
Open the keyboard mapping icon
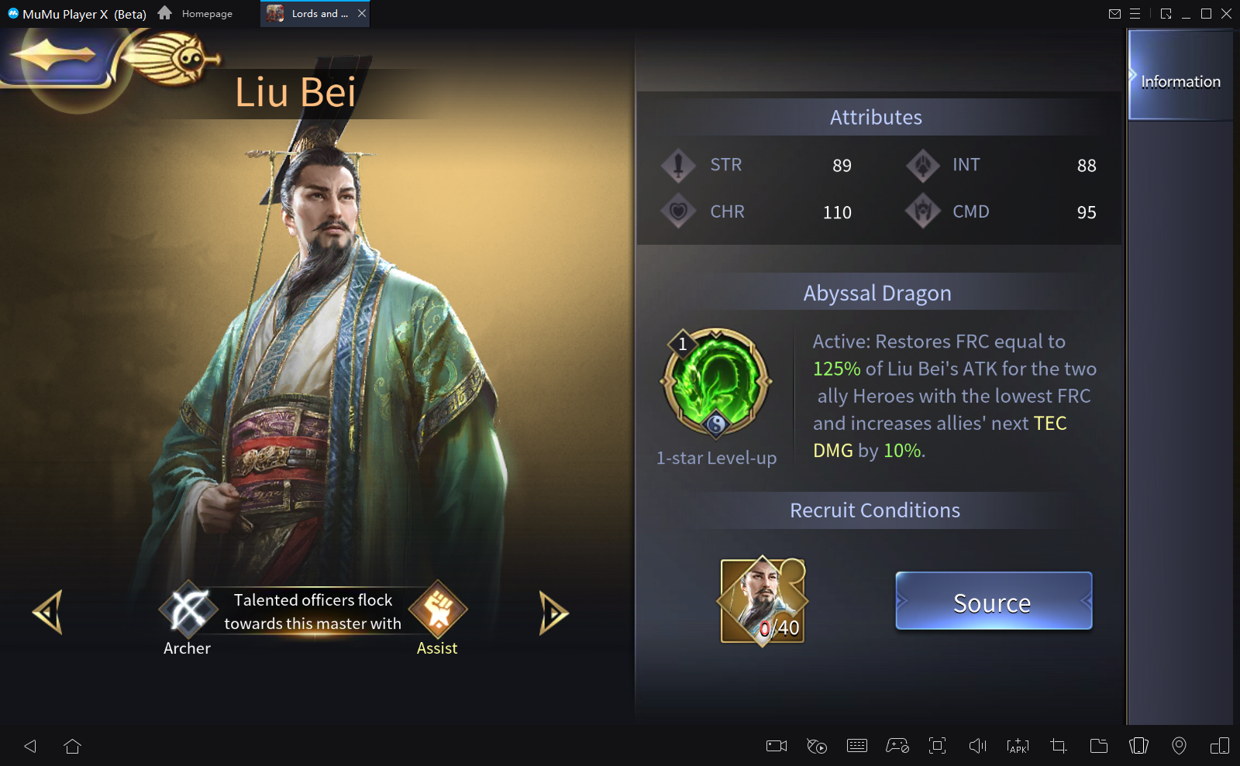tap(857, 746)
